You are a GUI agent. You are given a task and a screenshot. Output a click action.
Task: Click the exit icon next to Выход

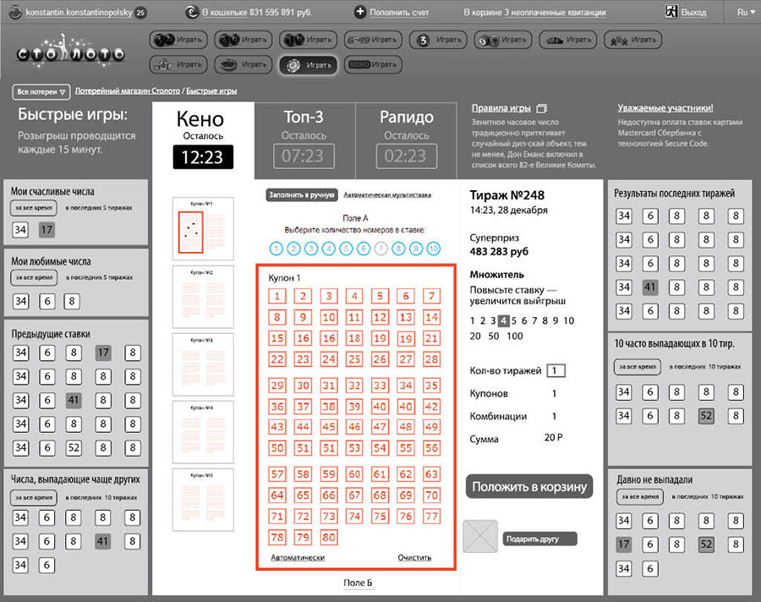(671, 12)
